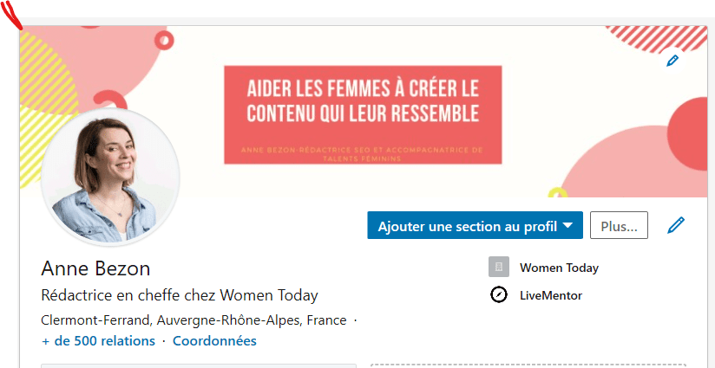This screenshot has height=368, width=715.
Task: Open the 'Plus...' menu button
Action: (x=619, y=226)
